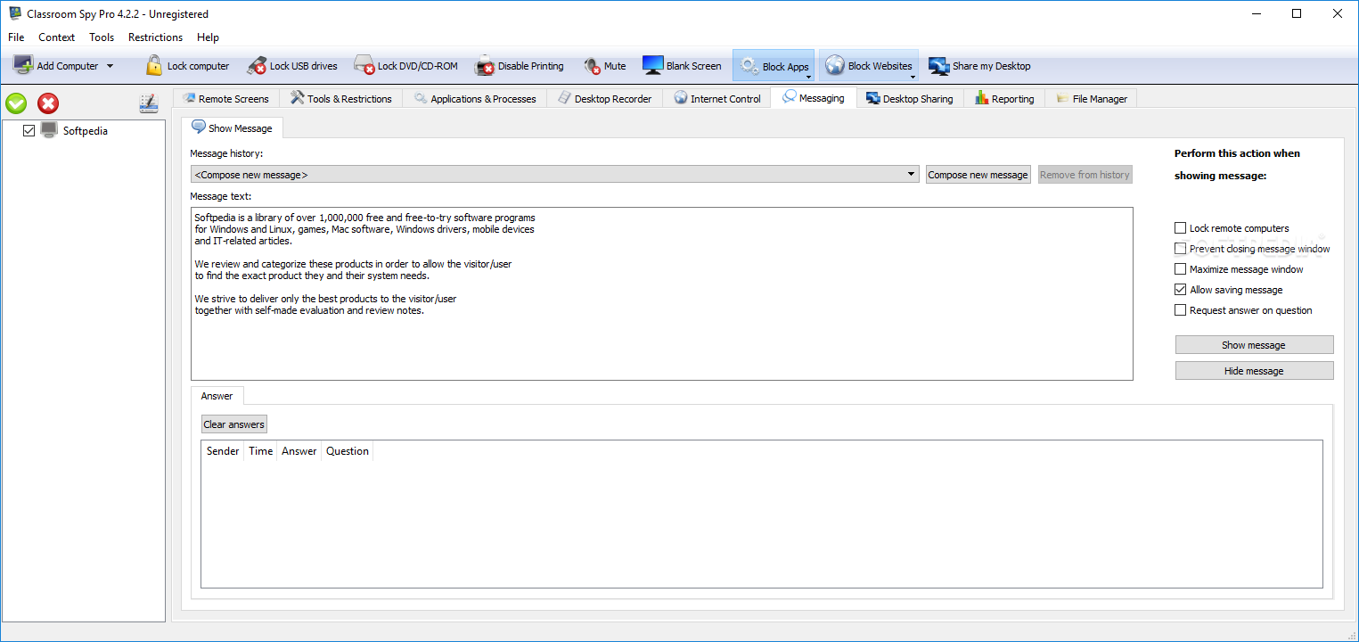Check Prevent closing message window
Viewport: 1359px width, 642px height.
tap(1181, 249)
